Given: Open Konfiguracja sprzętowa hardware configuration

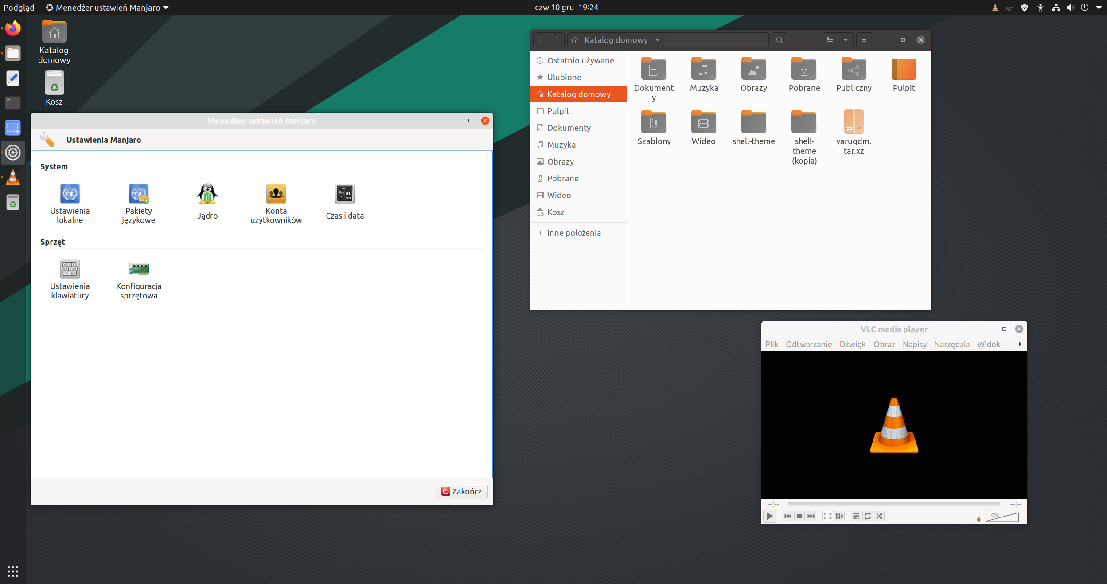Looking at the screenshot, I should coord(138,279).
